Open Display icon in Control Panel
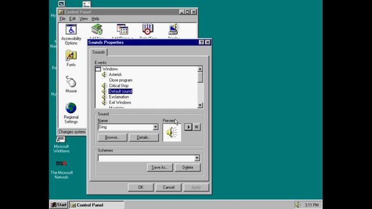The height and width of the screenshot is (209, 372). coord(174,29)
